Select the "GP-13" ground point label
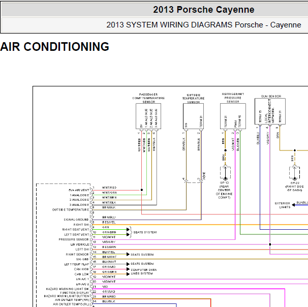Viewport: 308px width, 307px height. [224, 182]
